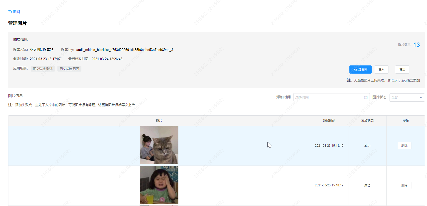Click the cat row's 成功 status
Image resolution: width=427 pixels, height=206 pixels.
368,146
